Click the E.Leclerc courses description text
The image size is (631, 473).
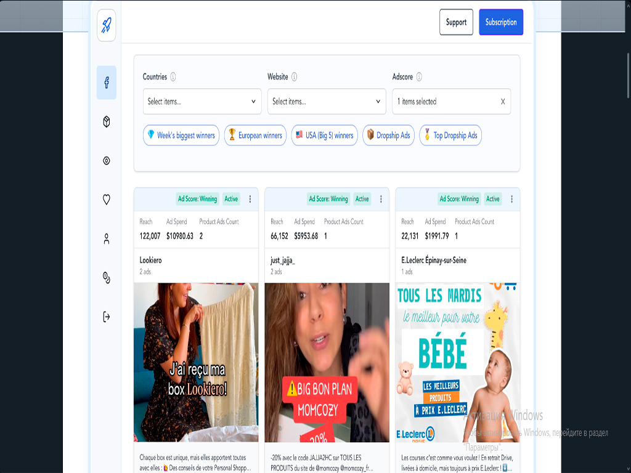(457, 463)
